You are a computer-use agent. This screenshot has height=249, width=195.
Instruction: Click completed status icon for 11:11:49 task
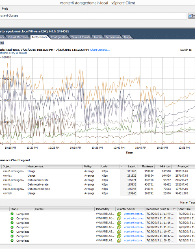coord(12,214)
